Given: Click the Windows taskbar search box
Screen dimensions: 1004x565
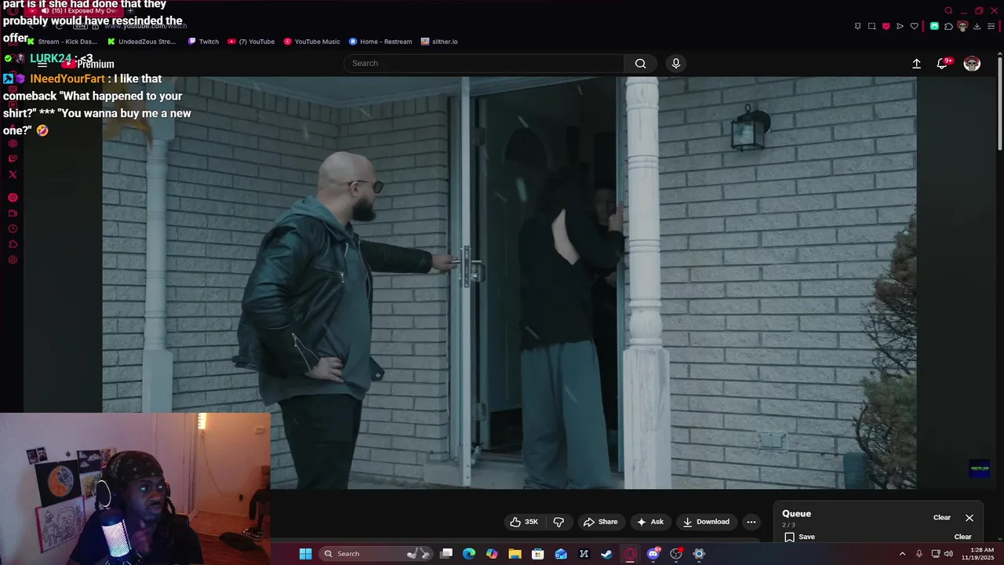Looking at the screenshot, I should point(377,554).
